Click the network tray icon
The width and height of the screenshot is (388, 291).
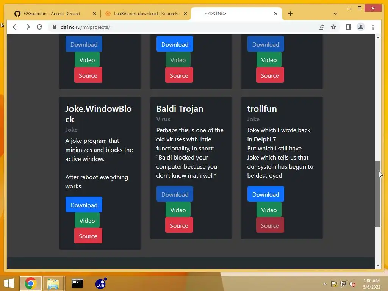click(343, 284)
